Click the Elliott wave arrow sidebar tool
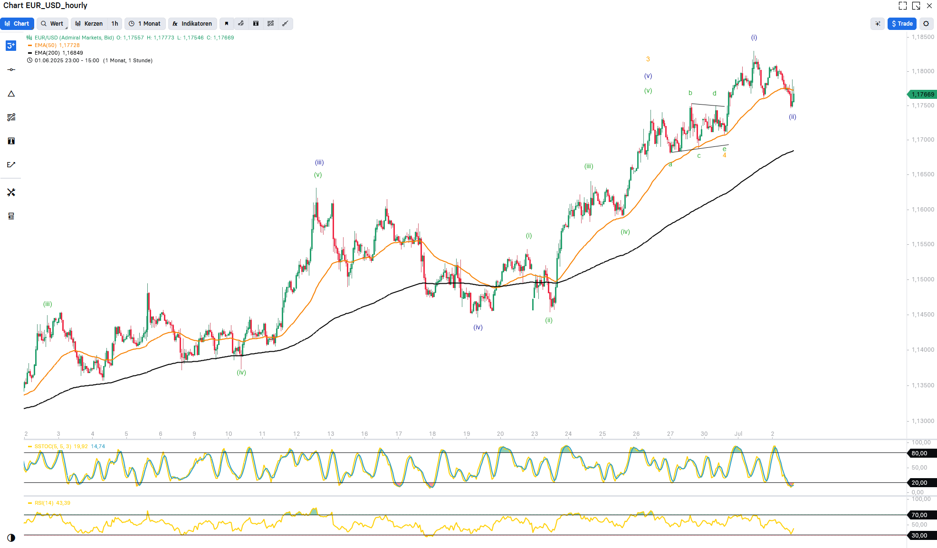 [11, 165]
